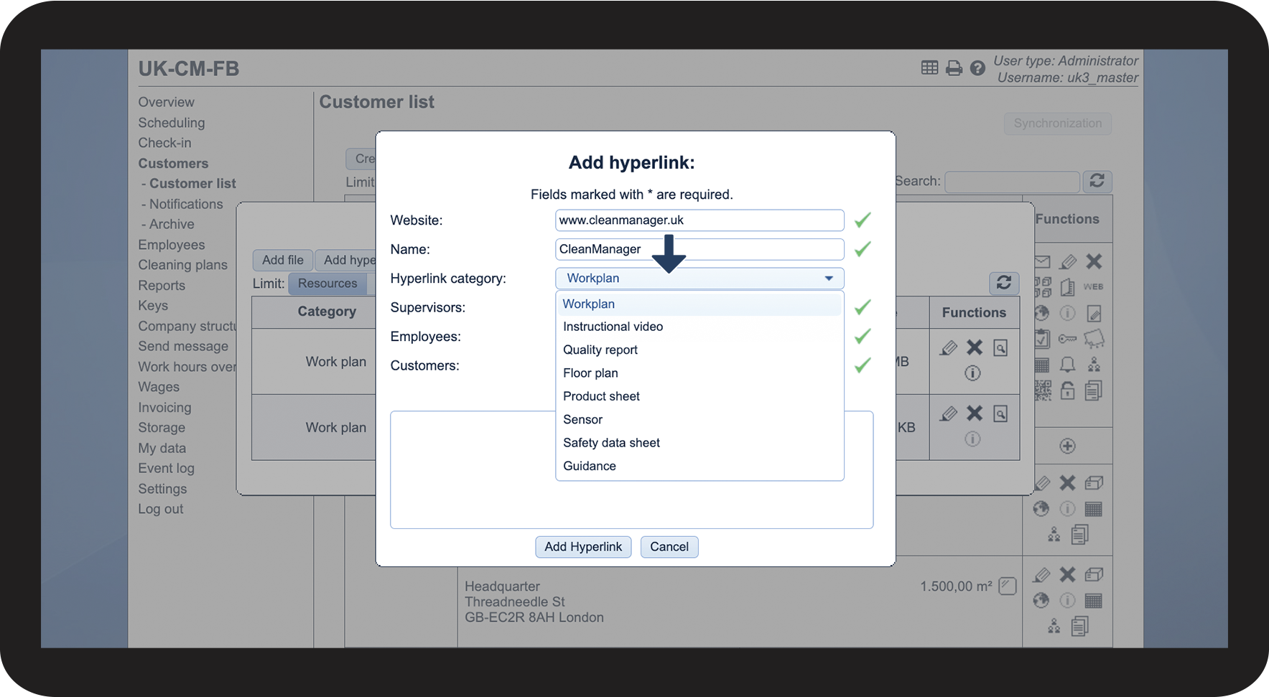Screen dimensions: 1269x697
Task: Edit the MB-sized Work plan resource
Action: coord(949,348)
